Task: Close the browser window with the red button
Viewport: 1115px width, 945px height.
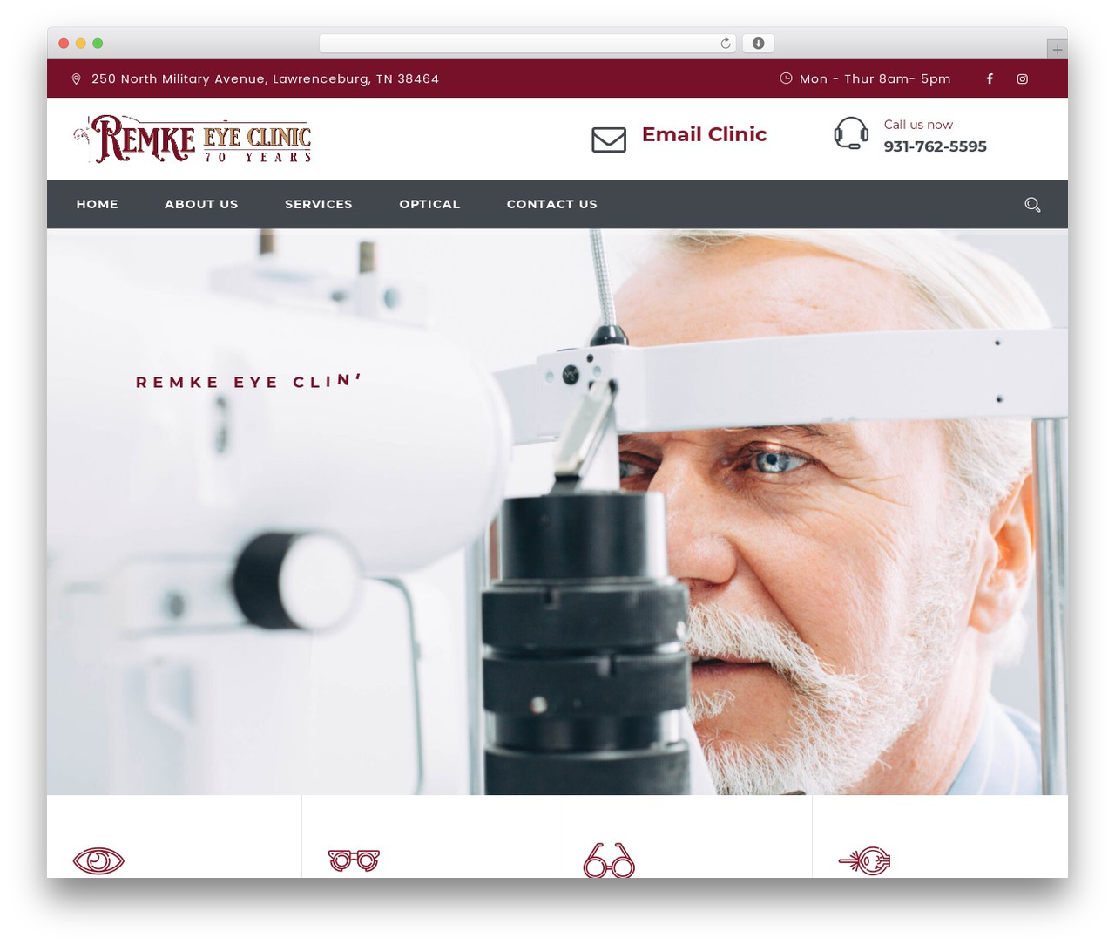Action: pos(64,44)
